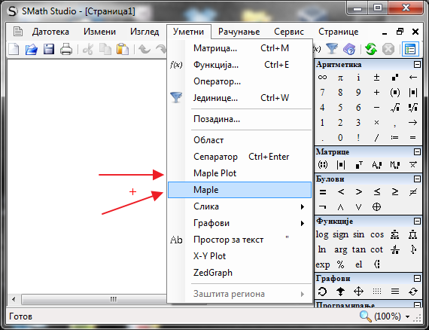Insert the plus-minus operator
The height and width of the screenshot is (330, 429).
376,78
